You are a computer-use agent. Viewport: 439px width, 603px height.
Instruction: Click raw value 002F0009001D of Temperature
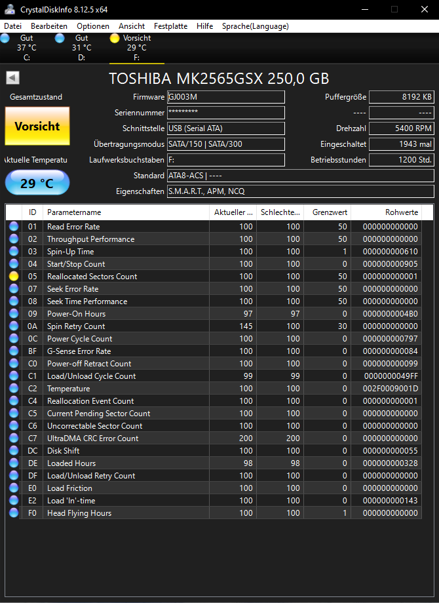coord(390,389)
